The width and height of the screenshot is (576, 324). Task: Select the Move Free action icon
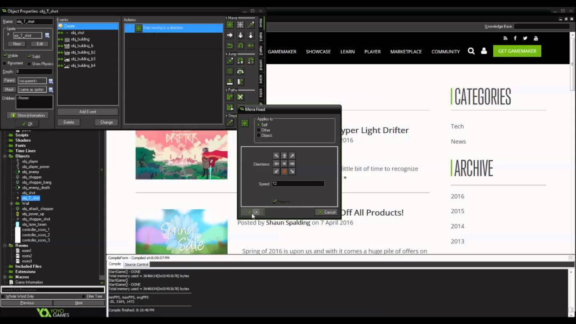[240, 25]
